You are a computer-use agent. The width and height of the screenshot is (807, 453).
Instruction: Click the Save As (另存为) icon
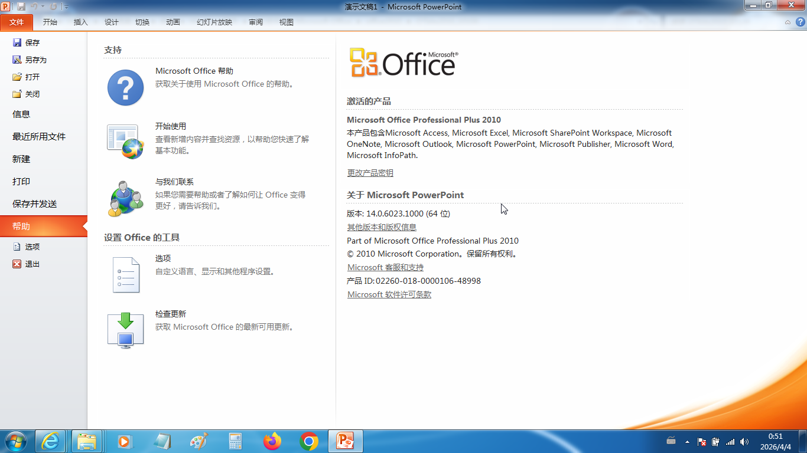tap(17, 60)
